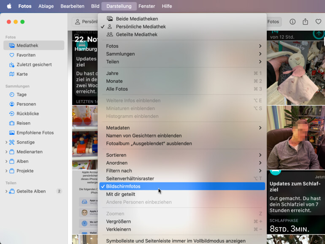The height and width of the screenshot is (244, 325).
Task: Click the Geteilte Mediathek people icon
Action: coord(110,35)
